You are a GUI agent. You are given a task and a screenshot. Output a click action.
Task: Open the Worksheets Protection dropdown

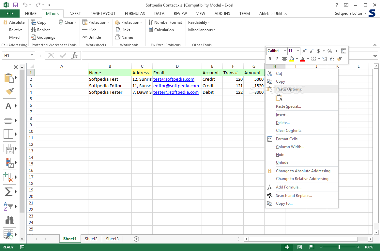[96, 22]
